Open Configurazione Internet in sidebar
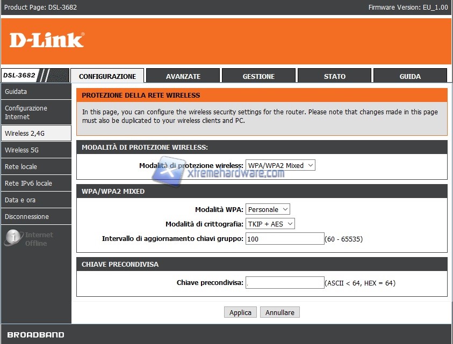Image resolution: width=453 pixels, height=344 pixels. pyautogui.click(x=35, y=112)
